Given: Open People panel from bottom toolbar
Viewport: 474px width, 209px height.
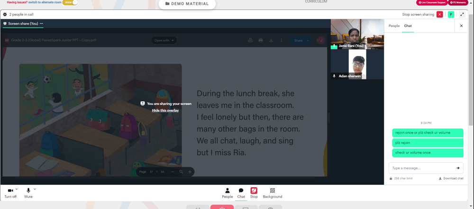Looking at the screenshot, I should pyautogui.click(x=228, y=193).
